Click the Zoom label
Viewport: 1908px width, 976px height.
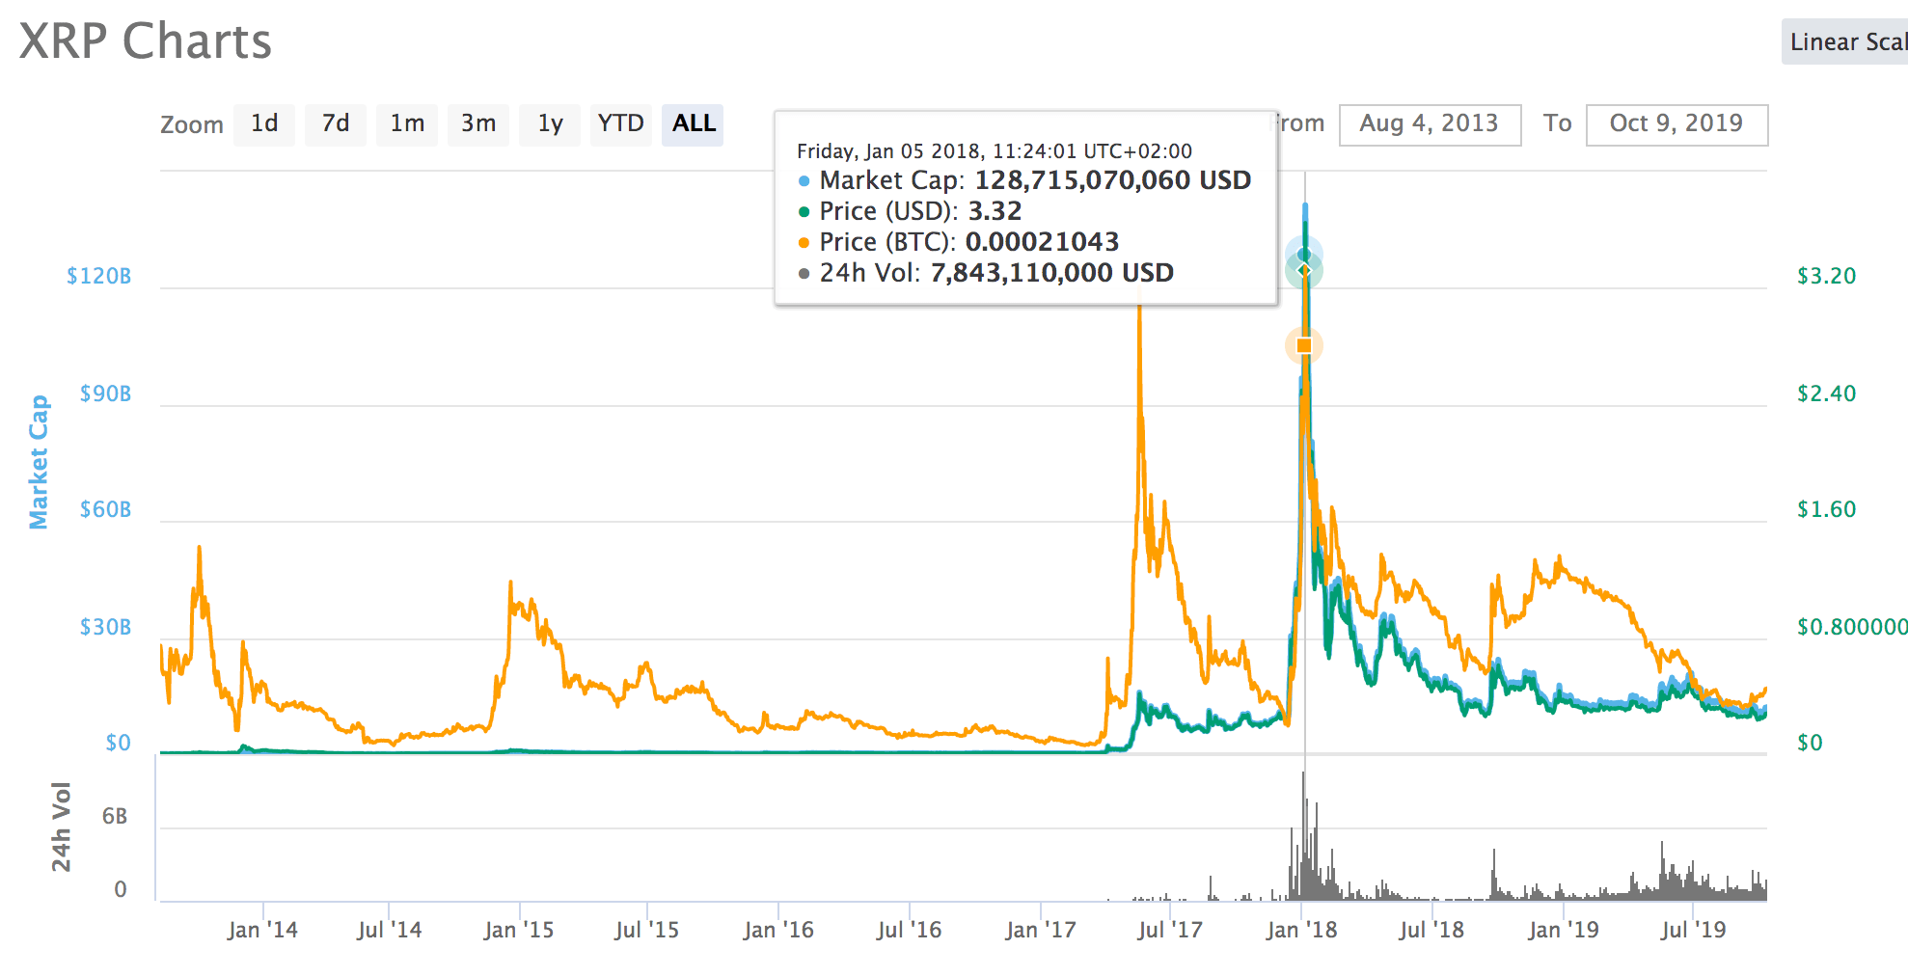click(x=191, y=124)
